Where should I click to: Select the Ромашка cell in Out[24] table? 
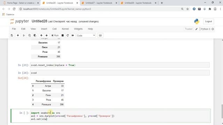click(x=46, y=105)
